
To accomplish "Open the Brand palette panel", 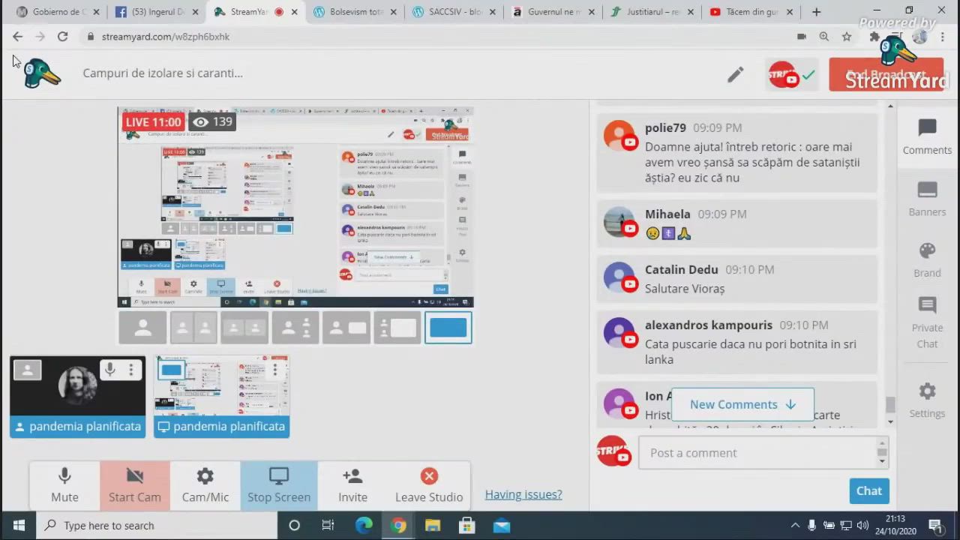I will (x=927, y=252).
